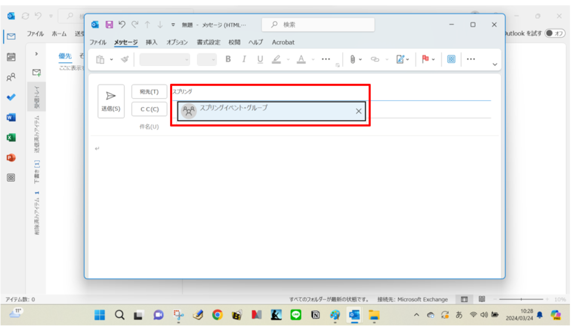Remove the スプリングイベント・グループ suggestion with X
Image resolution: width=577 pixels, height=329 pixels.
(x=358, y=111)
